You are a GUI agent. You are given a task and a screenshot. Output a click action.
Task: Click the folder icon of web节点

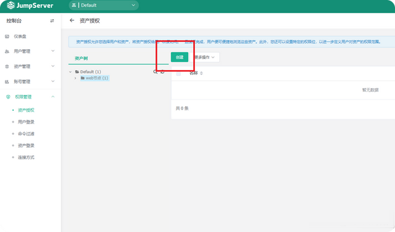coord(83,78)
